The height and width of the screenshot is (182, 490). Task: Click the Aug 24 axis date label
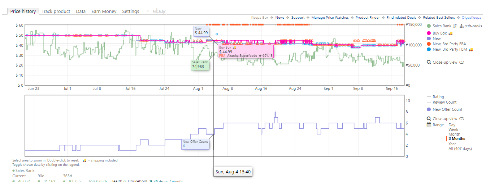click(295, 88)
